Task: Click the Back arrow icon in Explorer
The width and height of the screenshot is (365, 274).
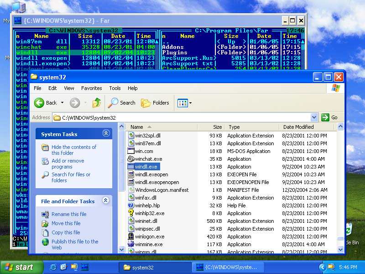Action: (39, 103)
